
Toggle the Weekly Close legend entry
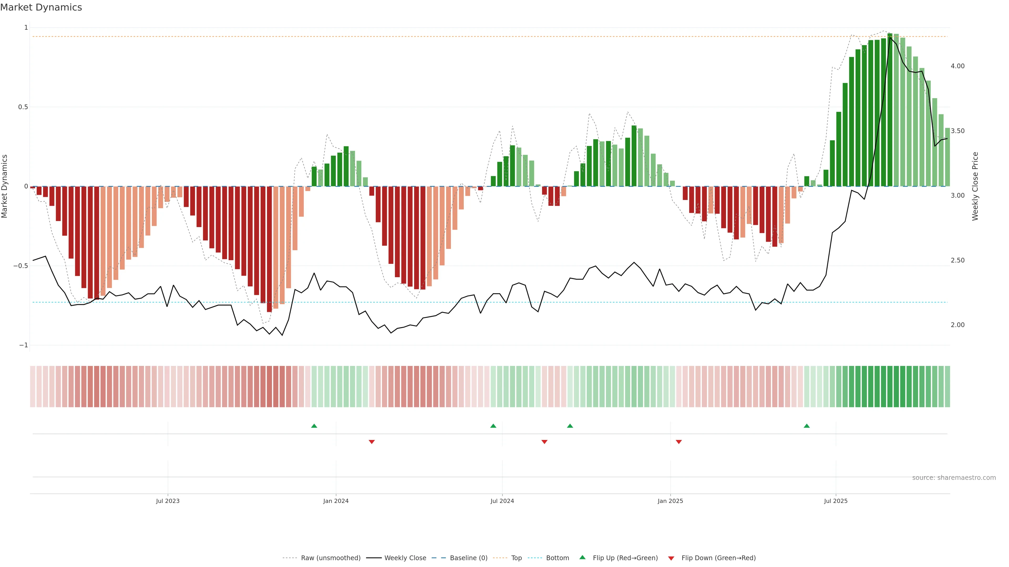405,558
